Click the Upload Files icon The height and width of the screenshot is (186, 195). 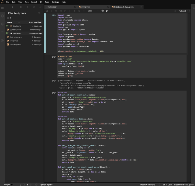(x=28, y=7)
